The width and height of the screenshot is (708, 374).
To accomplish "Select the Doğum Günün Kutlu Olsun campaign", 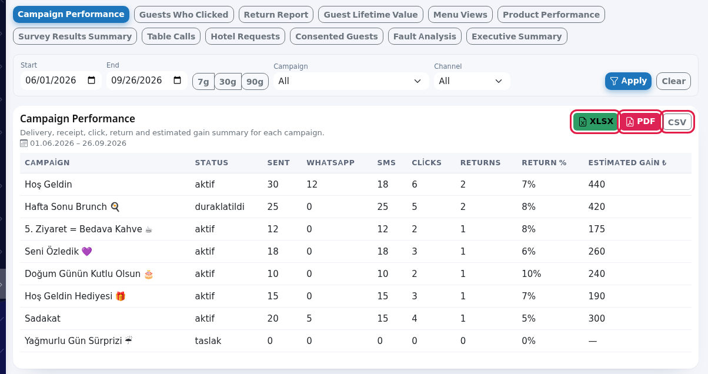I will [x=89, y=274].
